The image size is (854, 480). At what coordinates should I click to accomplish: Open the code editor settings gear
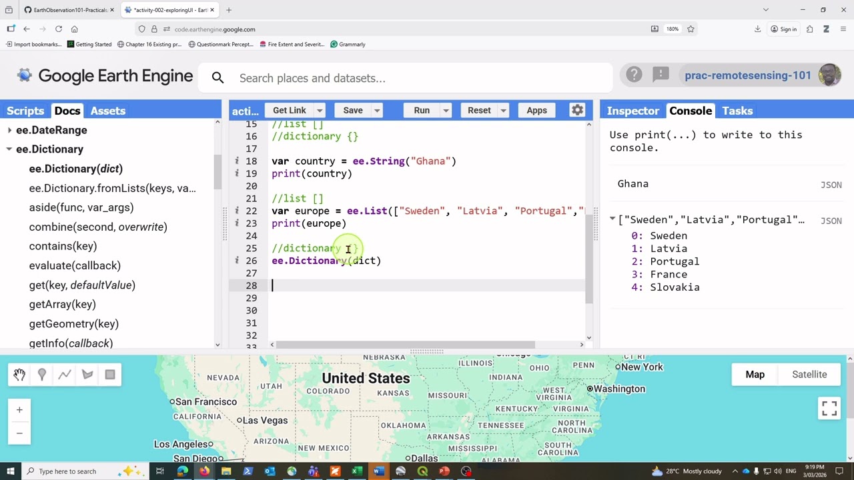tap(577, 110)
